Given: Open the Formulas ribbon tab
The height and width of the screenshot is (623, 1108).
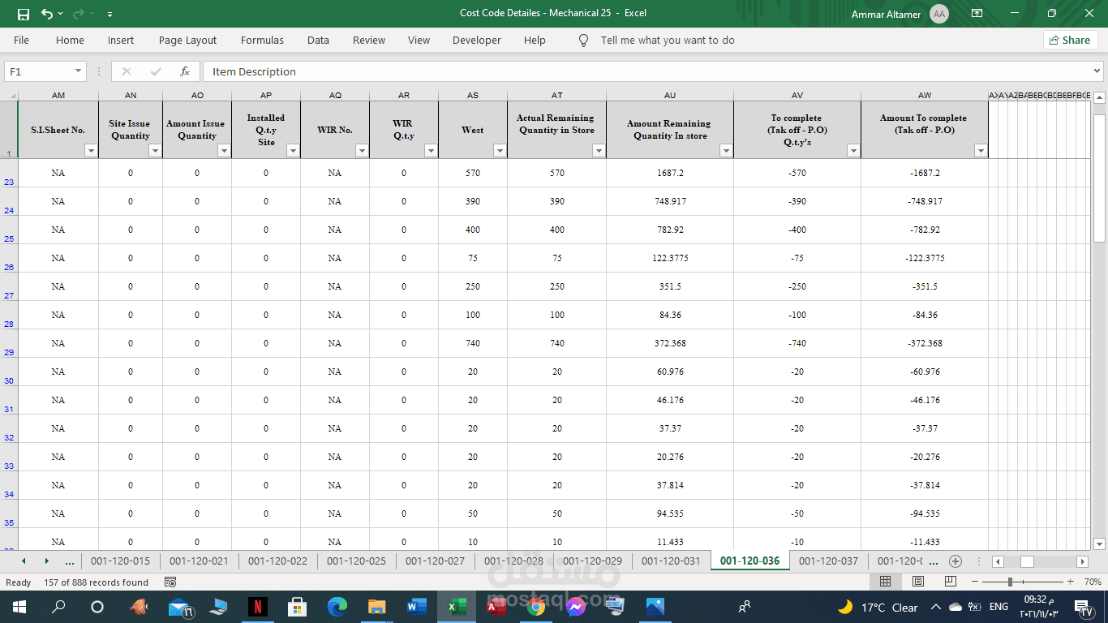Looking at the screenshot, I should point(262,40).
